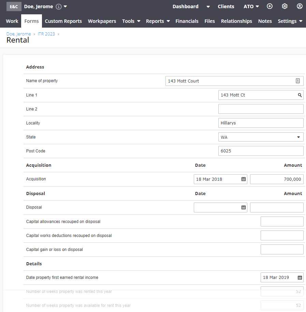
Task: Expand the Reports menu
Action: (158, 21)
